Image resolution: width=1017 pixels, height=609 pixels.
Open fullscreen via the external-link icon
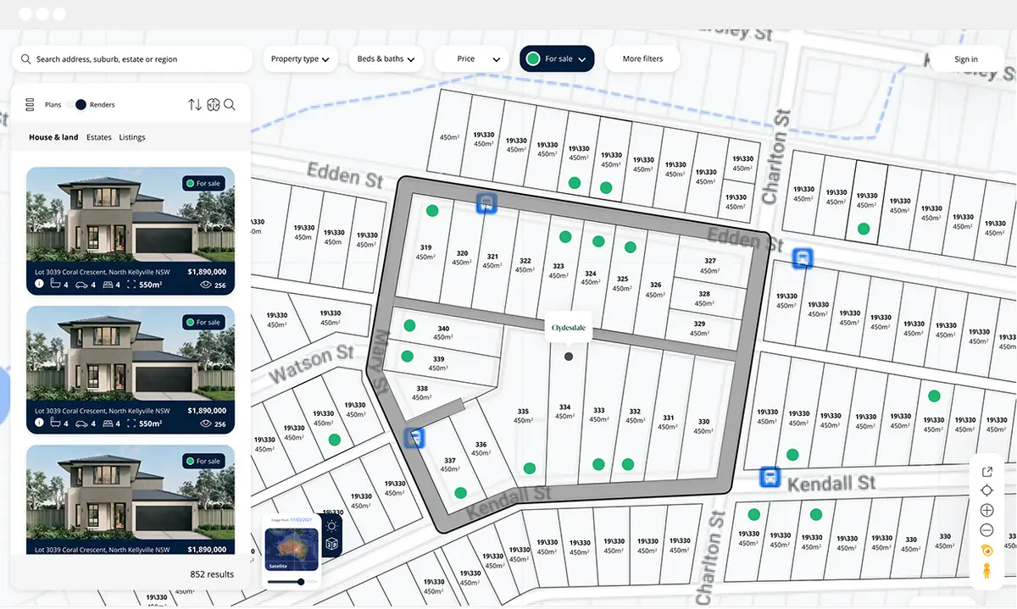[986, 471]
